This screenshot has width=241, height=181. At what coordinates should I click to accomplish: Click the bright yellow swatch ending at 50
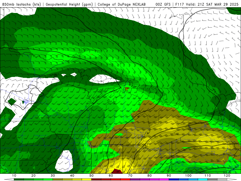pos(86,179)
